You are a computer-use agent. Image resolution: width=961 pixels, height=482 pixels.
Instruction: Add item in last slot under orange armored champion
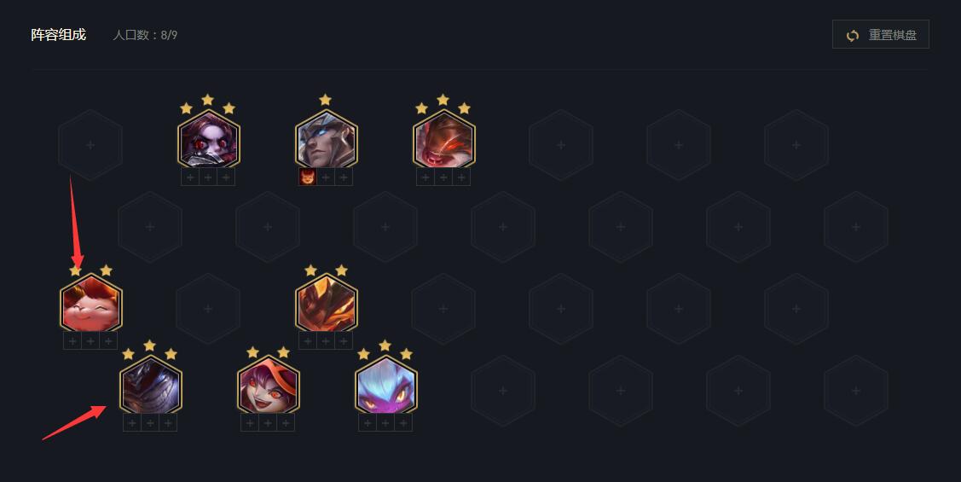tap(344, 341)
